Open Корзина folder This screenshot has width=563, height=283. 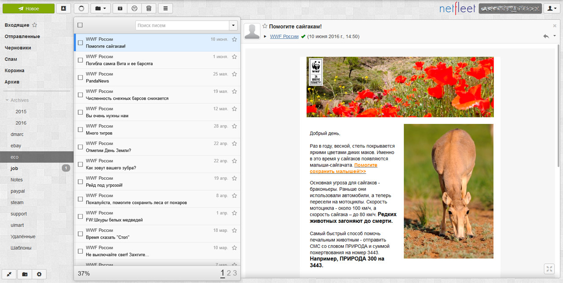[x=15, y=71]
